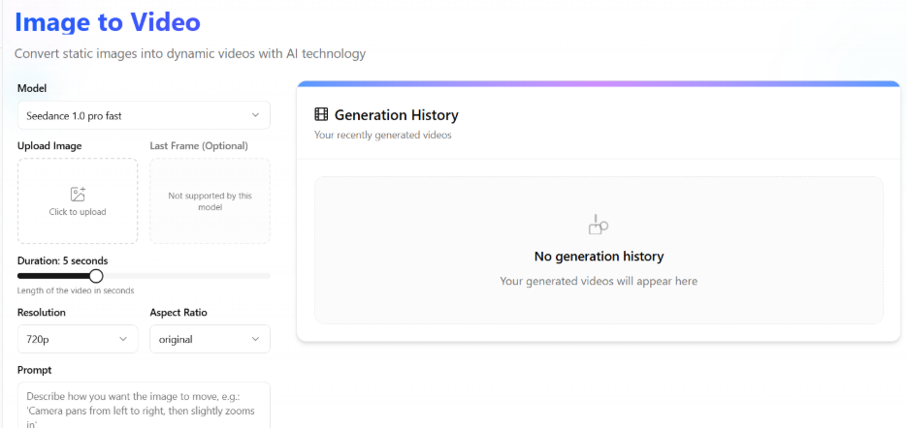Click the Upload Image label

coord(49,145)
